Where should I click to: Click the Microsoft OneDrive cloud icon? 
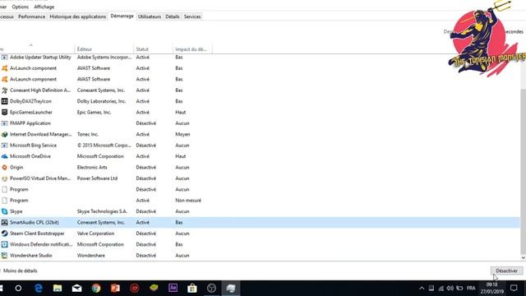coord(4,156)
